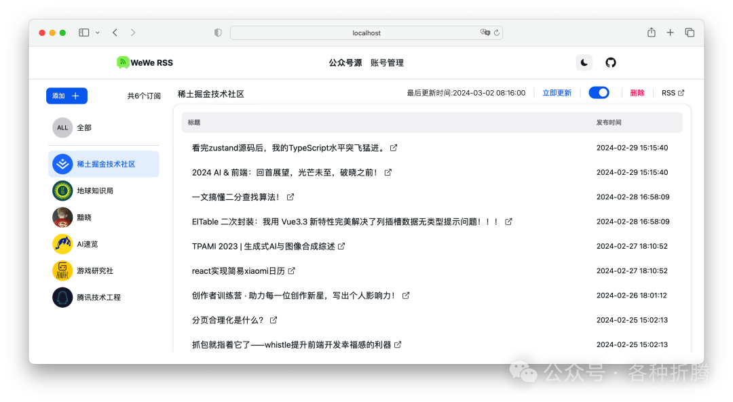Screen dimensions: 733x402
Task: Open external link for TPAMI 2023 article
Action: [x=341, y=246]
